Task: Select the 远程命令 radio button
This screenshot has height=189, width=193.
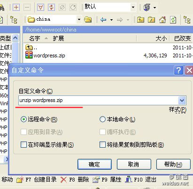Action: (x=23, y=119)
